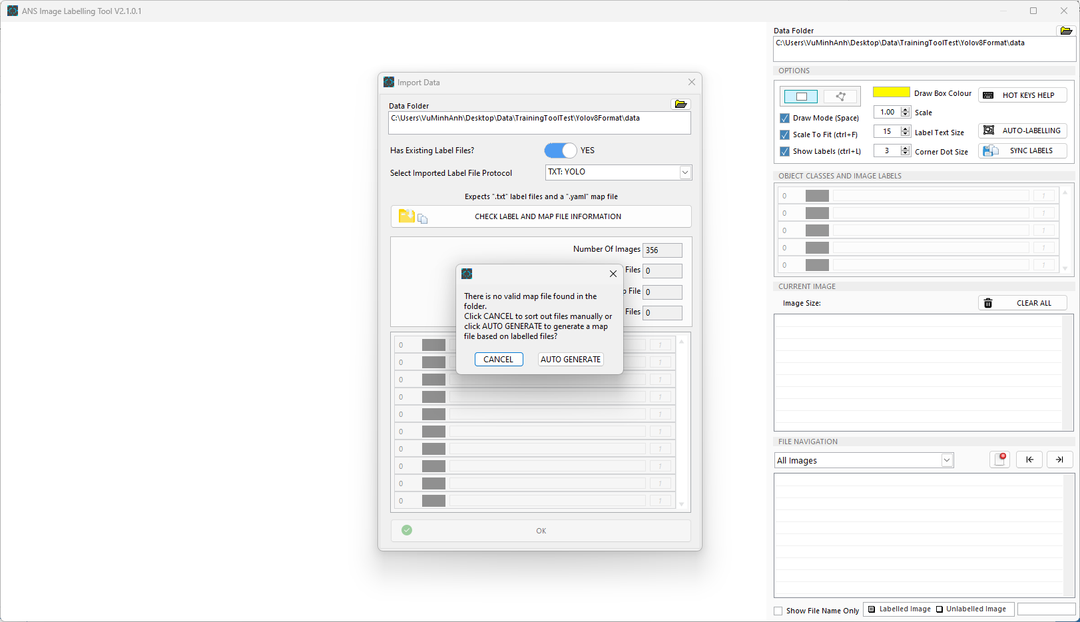Uncheck Scale To Fit checkbox
This screenshot has width=1080, height=622.
(785, 135)
